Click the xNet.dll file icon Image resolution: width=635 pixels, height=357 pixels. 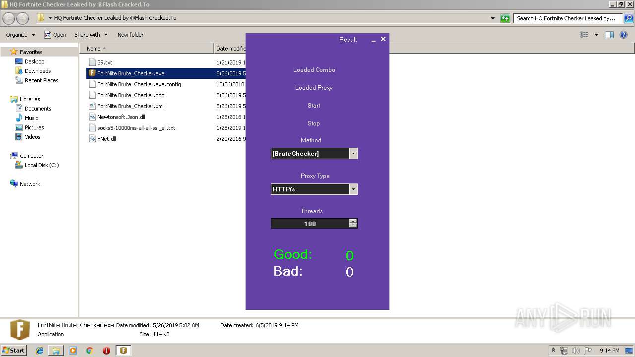click(92, 139)
